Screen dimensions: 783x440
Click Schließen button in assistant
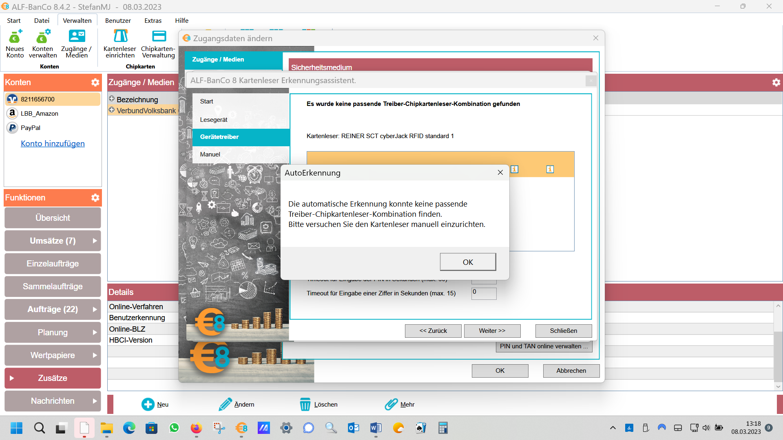tap(564, 331)
